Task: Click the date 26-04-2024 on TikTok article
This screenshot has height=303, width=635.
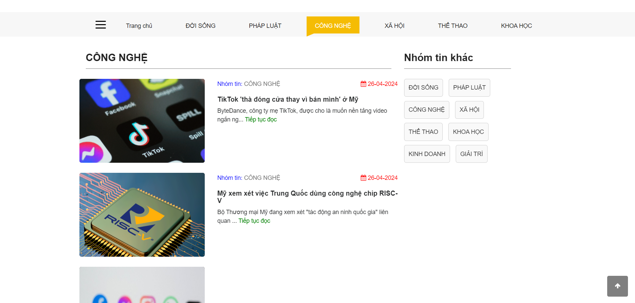Action: pyautogui.click(x=383, y=84)
